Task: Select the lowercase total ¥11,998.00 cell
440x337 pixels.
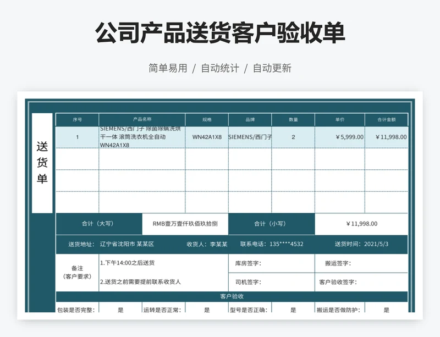Action: pos(361,224)
